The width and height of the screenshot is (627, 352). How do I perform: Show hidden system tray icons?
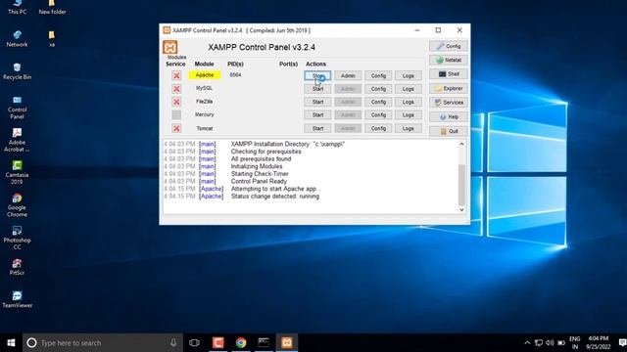527,342
